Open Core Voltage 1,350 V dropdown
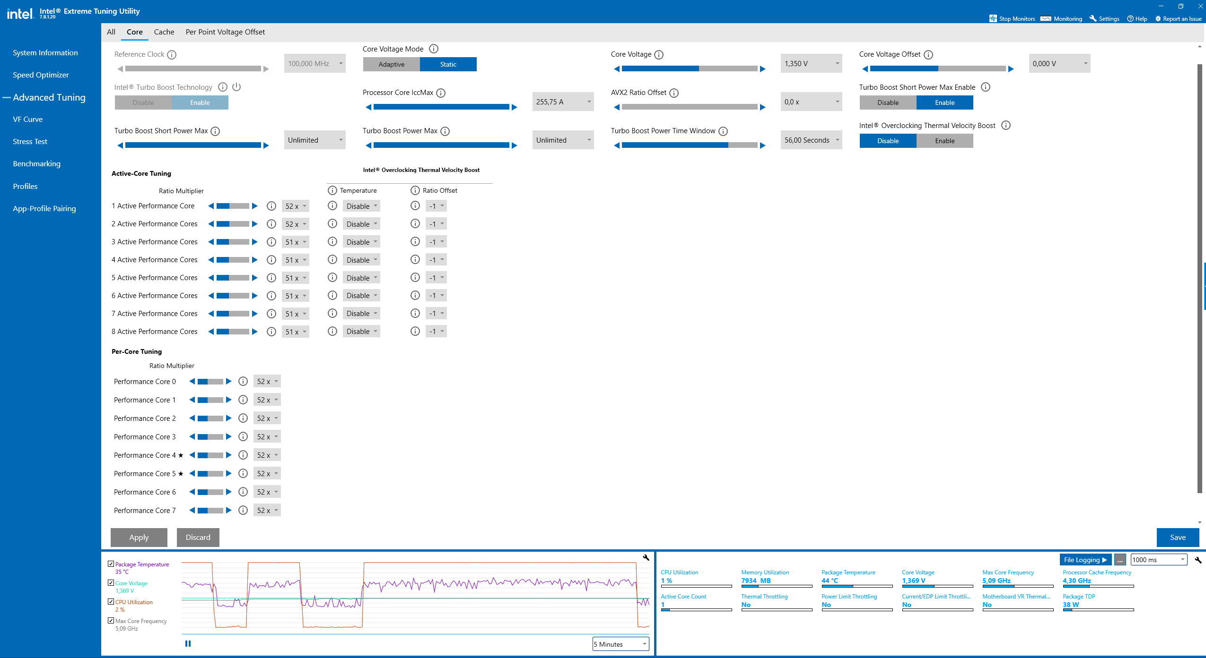 pyautogui.click(x=812, y=63)
